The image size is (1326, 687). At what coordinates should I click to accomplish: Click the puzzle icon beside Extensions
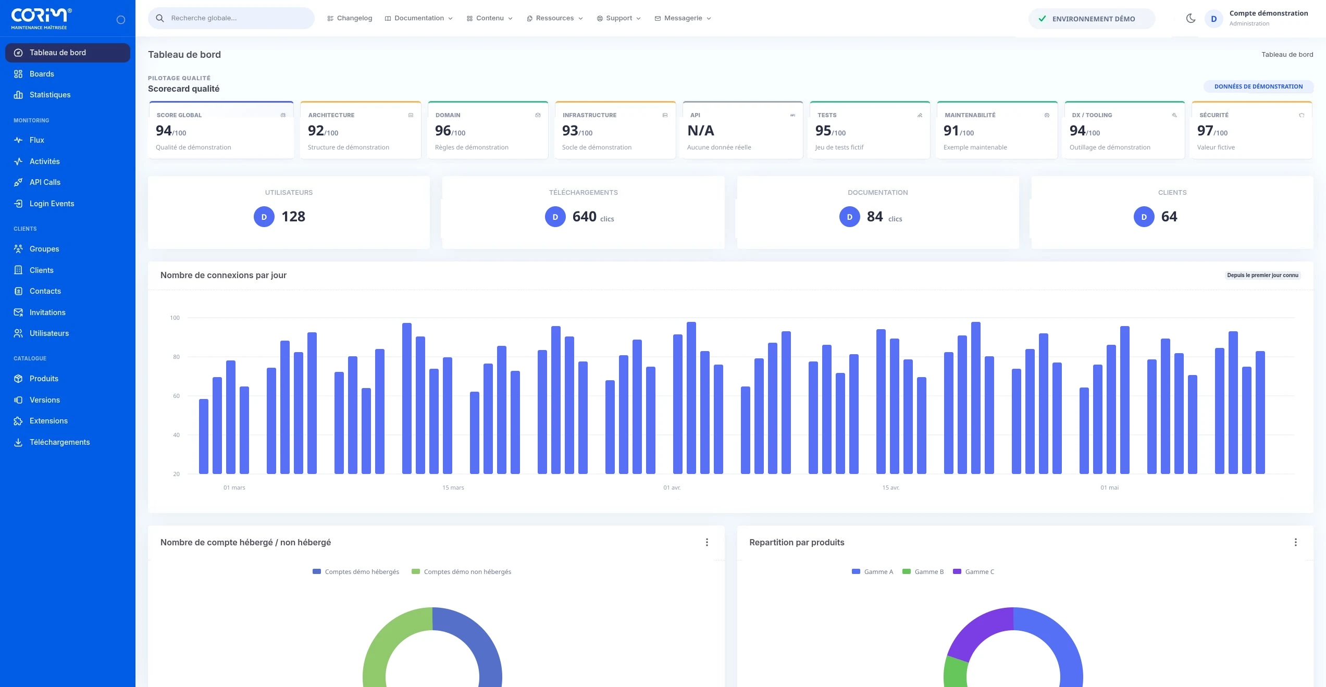click(x=18, y=421)
